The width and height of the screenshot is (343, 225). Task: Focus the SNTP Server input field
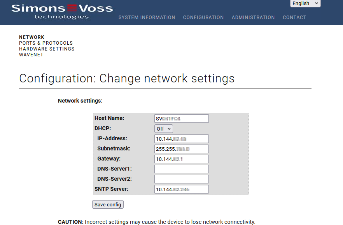pyautogui.click(x=181, y=189)
